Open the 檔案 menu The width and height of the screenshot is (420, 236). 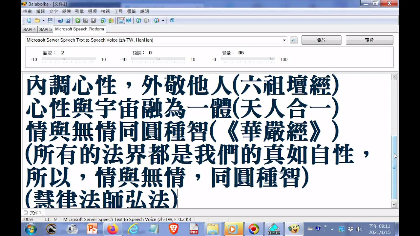click(28, 11)
